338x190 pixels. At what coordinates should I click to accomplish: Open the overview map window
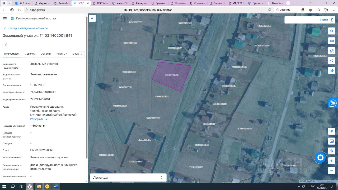332,141
